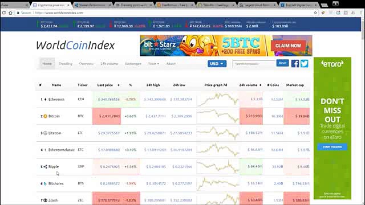Screen dimensions: 365x205
Task: Switch to the FreeBitcoin browser tab
Action: (175, 5)
